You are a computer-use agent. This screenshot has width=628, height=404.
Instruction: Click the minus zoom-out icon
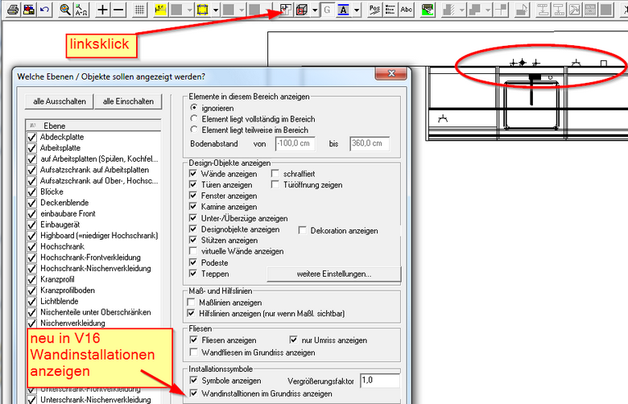(118, 10)
